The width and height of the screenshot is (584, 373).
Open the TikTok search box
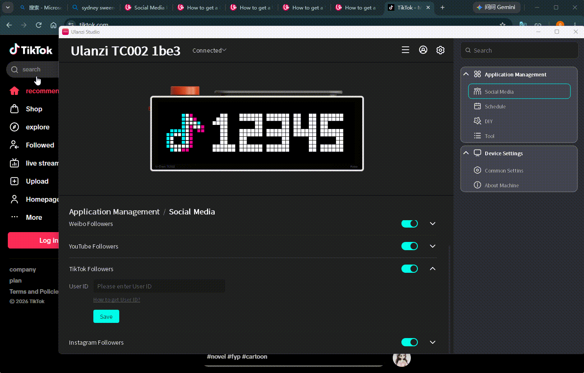tap(33, 69)
